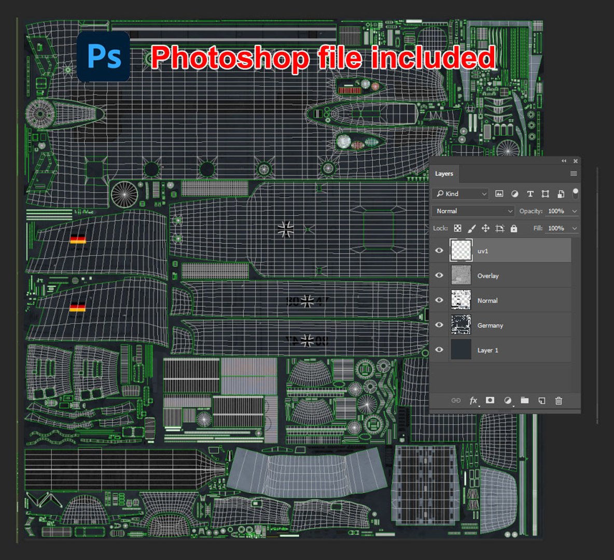Open the Layers panel options menu
Image resolution: width=614 pixels, height=560 pixels.
click(573, 174)
